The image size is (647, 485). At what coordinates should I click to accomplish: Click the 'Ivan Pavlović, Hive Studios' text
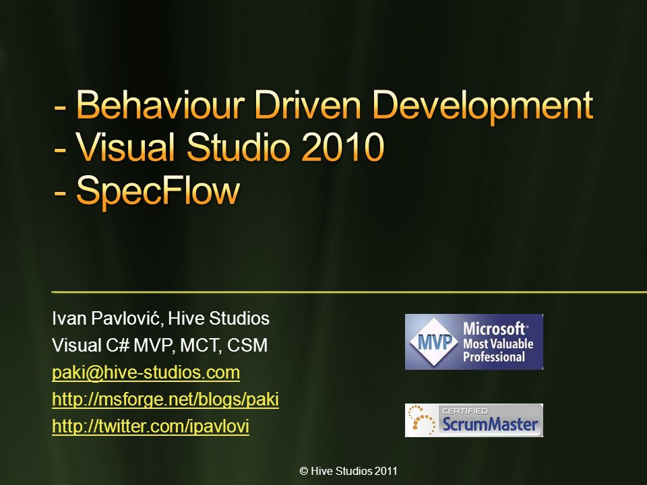[x=161, y=318]
